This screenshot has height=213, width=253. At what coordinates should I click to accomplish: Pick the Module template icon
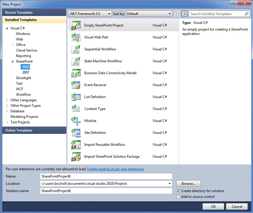click(76, 121)
